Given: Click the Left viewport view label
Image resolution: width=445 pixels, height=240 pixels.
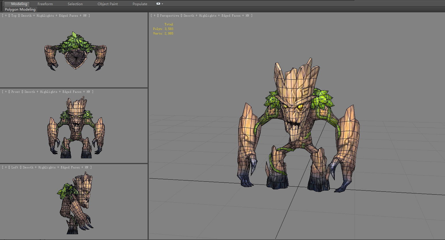Looking at the screenshot, I should pyautogui.click(x=15, y=167).
